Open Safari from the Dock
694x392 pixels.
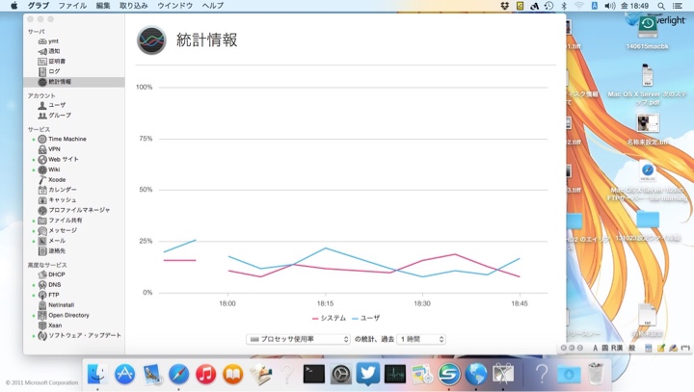tap(179, 375)
